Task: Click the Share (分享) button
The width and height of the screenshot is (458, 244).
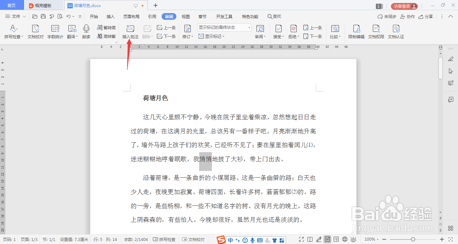Action: tap(426, 16)
